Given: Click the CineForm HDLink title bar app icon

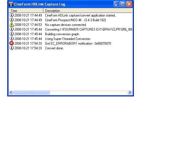Looking at the screenshot, I should (x=11, y=4).
